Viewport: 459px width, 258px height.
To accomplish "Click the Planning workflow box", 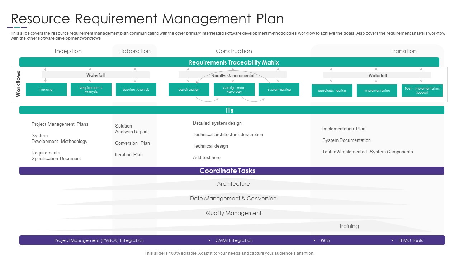I will tap(46, 90).
